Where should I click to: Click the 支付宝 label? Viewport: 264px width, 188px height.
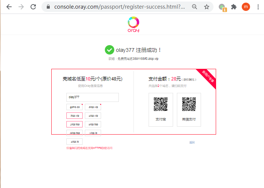161,119
